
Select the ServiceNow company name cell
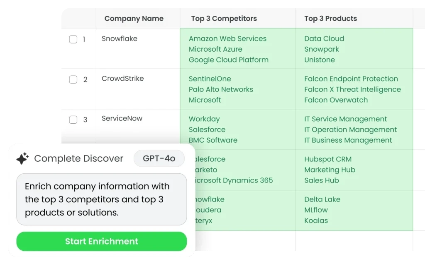[x=122, y=118]
